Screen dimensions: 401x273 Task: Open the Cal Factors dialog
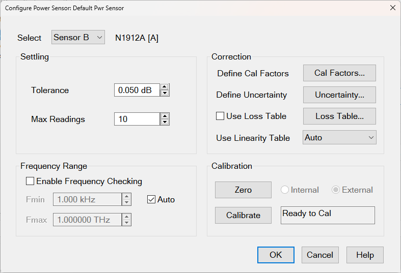pos(339,73)
